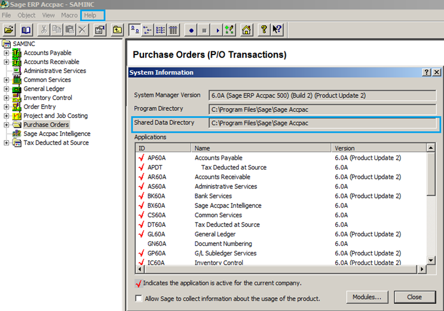
Task: Open the Help menu
Action: click(90, 16)
